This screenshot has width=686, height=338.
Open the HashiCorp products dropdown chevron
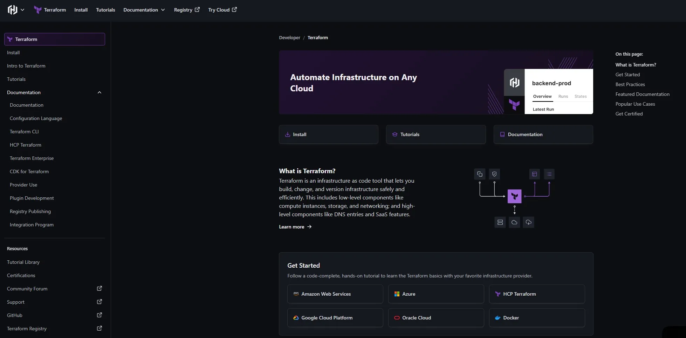pyautogui.click(x=22, y=10)
